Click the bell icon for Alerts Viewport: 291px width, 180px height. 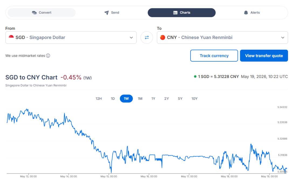[x=246, y=13]
